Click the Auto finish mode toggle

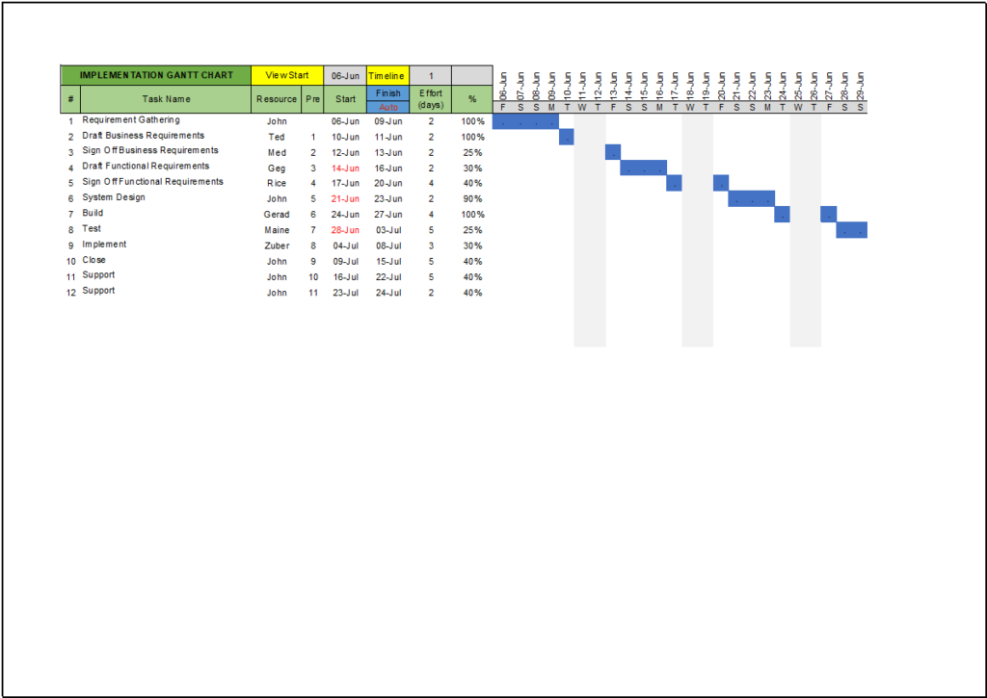pyautogui.click(x=387, y=106)
